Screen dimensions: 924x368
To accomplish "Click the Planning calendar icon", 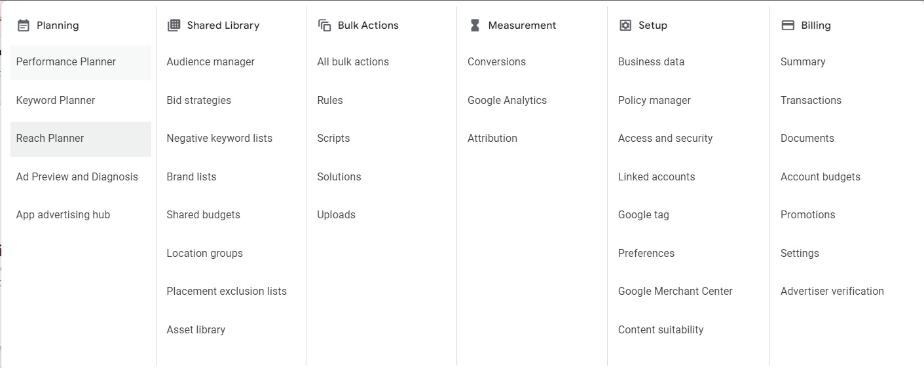I will [x=24, y=25].
